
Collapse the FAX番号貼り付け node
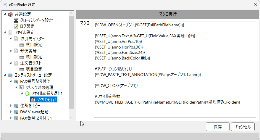pos(11,81)
